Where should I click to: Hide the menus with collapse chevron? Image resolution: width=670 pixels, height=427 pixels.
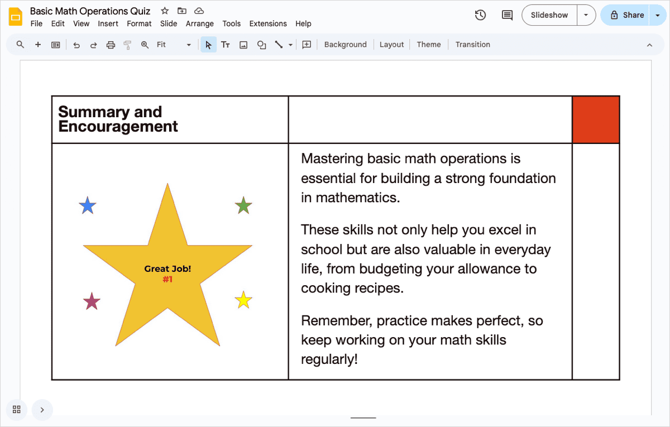click(649, 45)
